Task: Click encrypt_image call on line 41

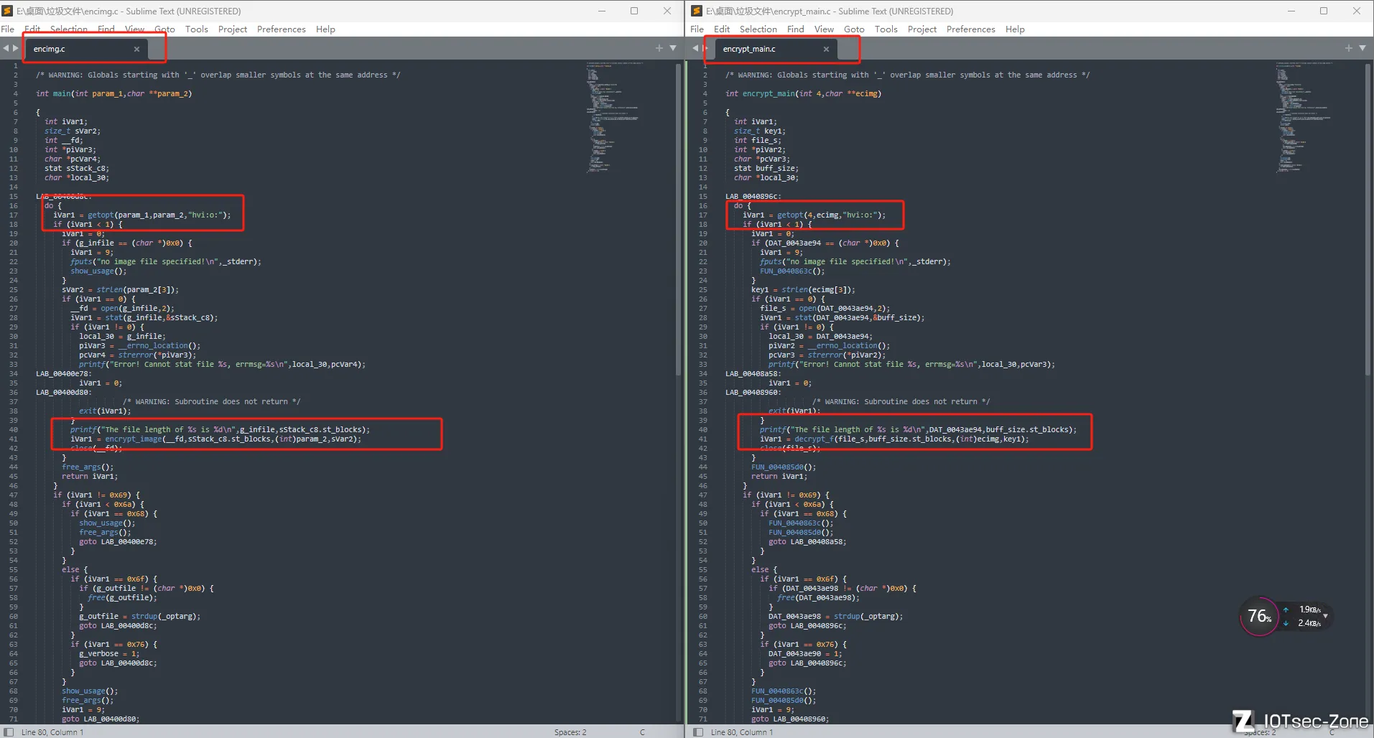Action: pyautogui.click(x=134, y=439)
